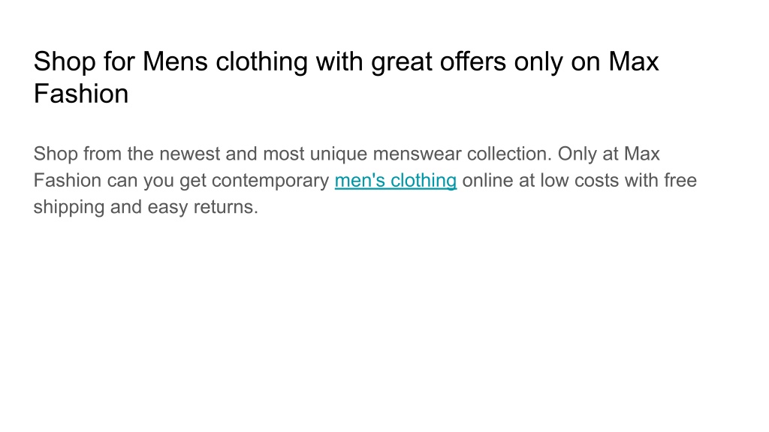Click the word 'collection.' in the paragraph
Screen dimensions: 769x432
(510, 154)
